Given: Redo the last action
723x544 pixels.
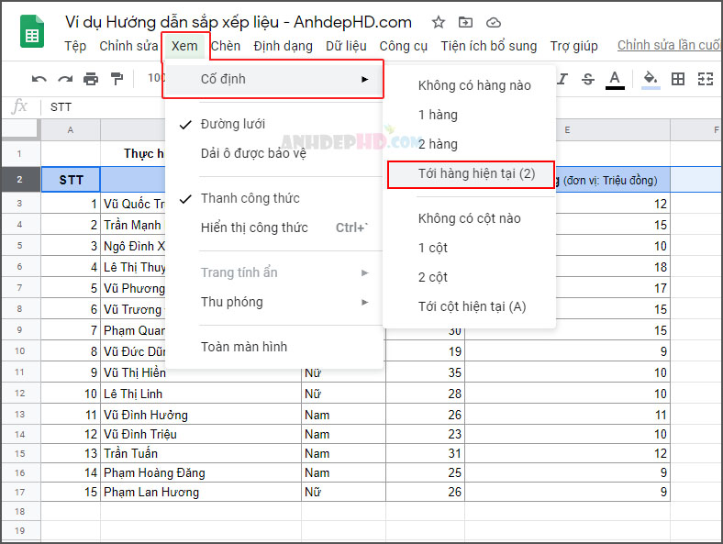Looking at the screenshot, I should click(x=65, y=79).
